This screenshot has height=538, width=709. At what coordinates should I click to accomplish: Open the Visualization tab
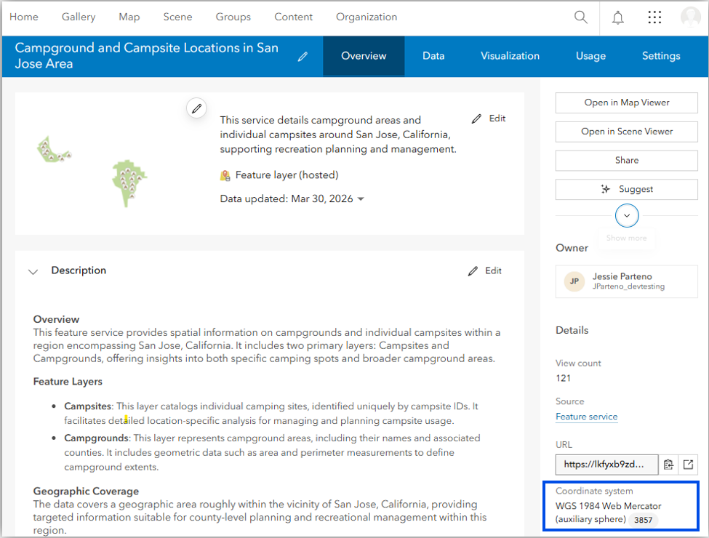[x=510, y=56]
